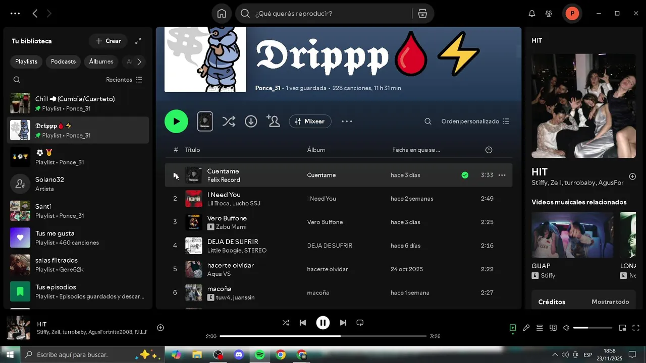Select the Playlists filter chip
The width and height of the screenshot is (646, 363).
26,62
